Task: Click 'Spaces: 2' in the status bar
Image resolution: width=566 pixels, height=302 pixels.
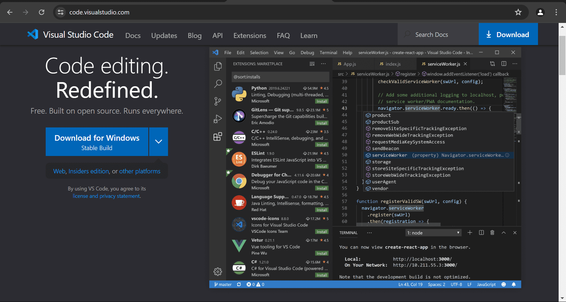Action: point(437,284)
